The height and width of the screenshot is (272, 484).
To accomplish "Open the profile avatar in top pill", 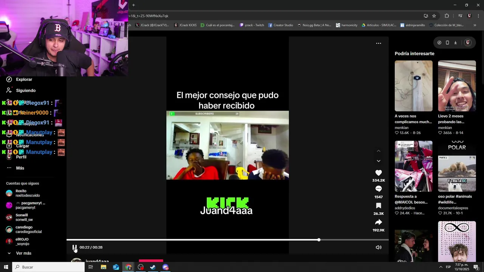I will tap(468, 43).
